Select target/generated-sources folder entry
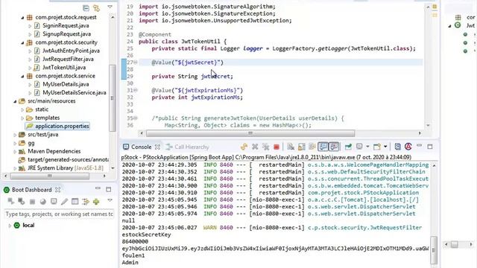The image size is (477, 268). [68, 159]
